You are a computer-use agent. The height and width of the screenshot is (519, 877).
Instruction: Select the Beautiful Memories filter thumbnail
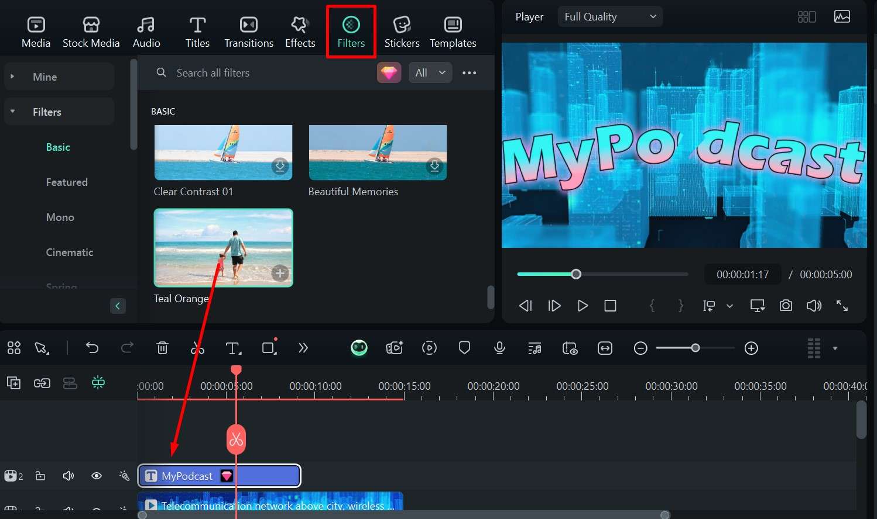[378, 153]
